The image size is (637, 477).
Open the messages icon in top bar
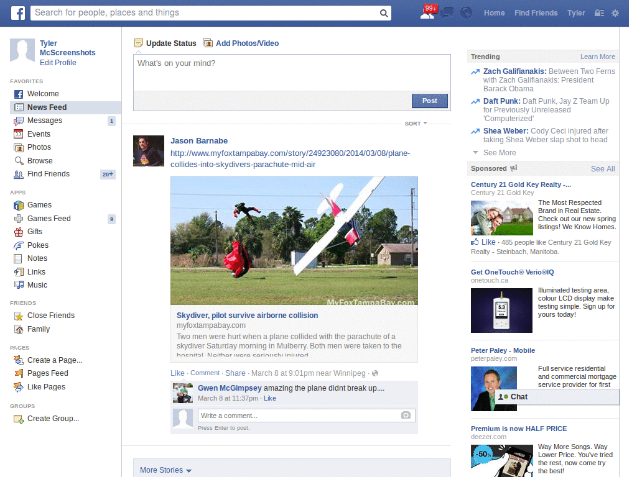pyautogui.click(x=447, y=13)
